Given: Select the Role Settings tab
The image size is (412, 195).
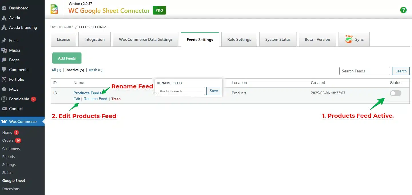Looking at the screenshot, I should [x=239, y=39].
